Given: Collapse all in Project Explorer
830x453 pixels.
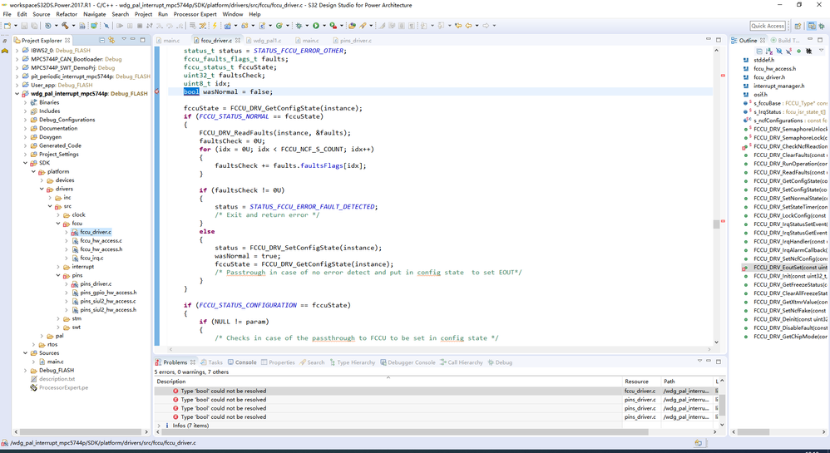Looking at the screenshot, I should click(102, 40).
